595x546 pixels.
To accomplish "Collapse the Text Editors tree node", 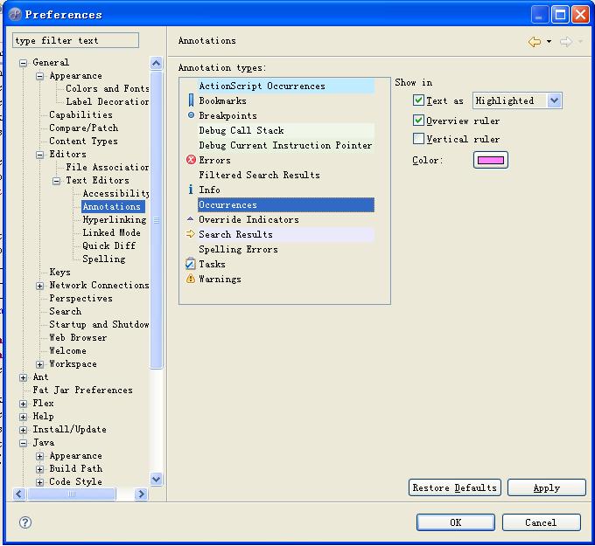I will pos(57,181).
